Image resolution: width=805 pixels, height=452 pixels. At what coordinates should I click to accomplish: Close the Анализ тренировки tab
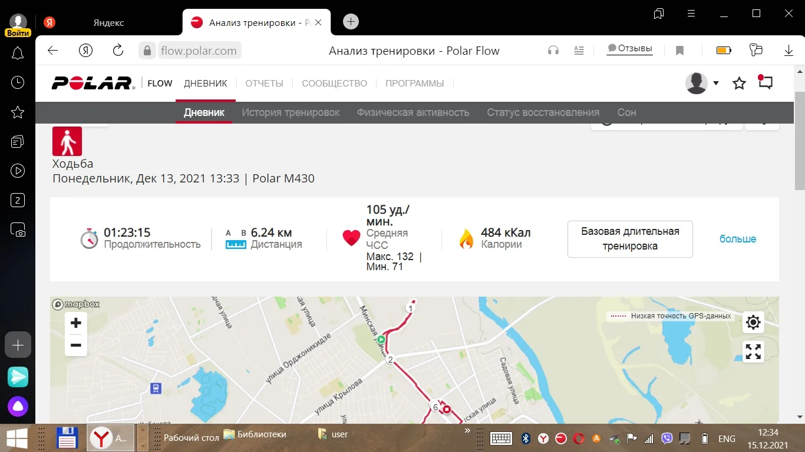point(319,22)
